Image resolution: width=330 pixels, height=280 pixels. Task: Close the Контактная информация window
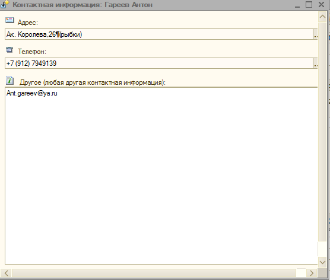[321, 4]
